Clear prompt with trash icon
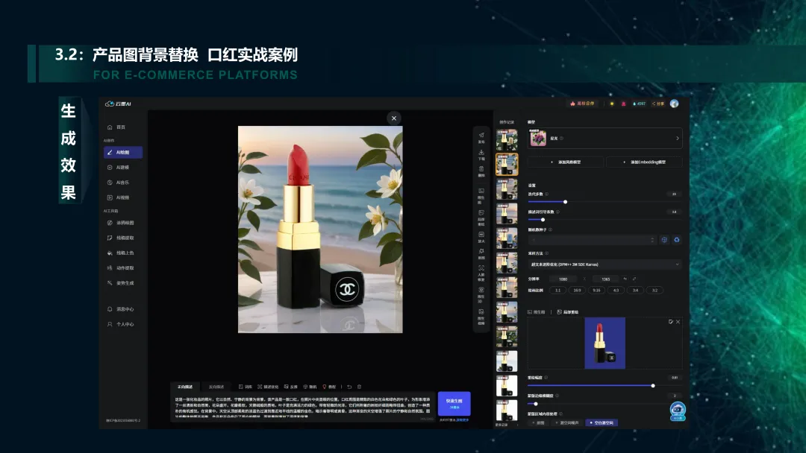This screenshot has height=453, width=806. pyautogui.click(x=359, y=387)
